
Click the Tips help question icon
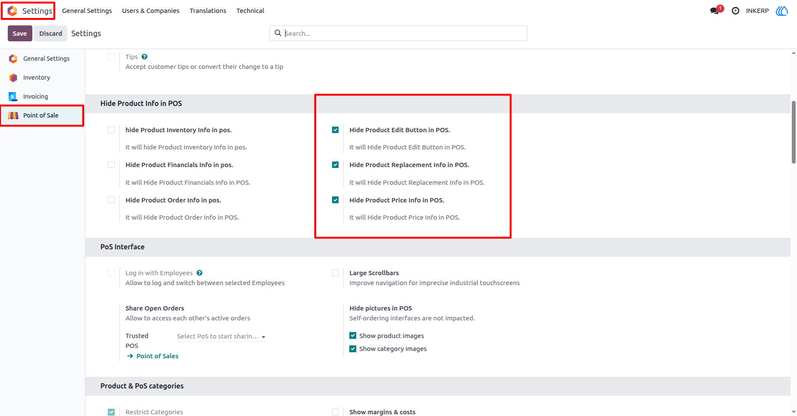(144, 57)
